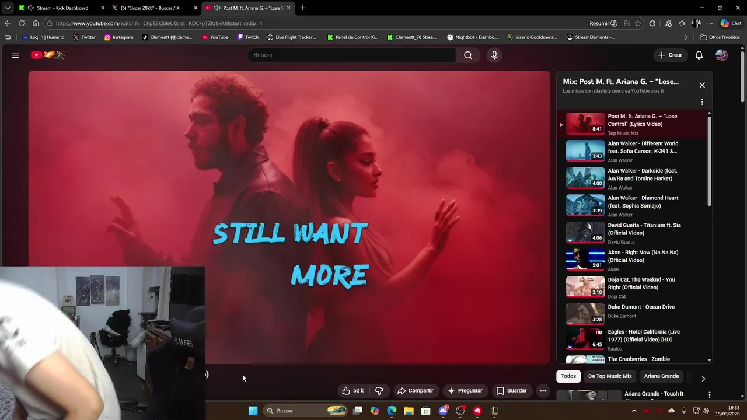Open the Twitter bookmark
This screenshot has width=747, height=420.
point(85,37)
